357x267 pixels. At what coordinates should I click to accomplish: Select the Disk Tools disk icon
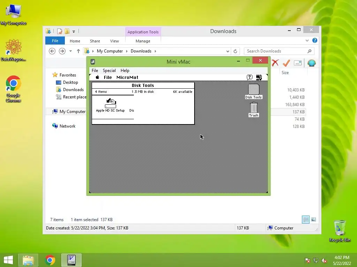tap(253, 91)
